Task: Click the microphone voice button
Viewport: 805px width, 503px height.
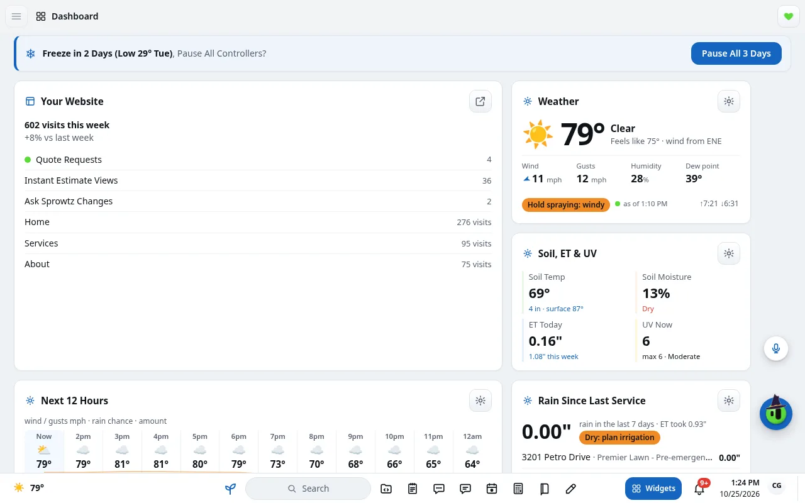Action: click(776, 348)
